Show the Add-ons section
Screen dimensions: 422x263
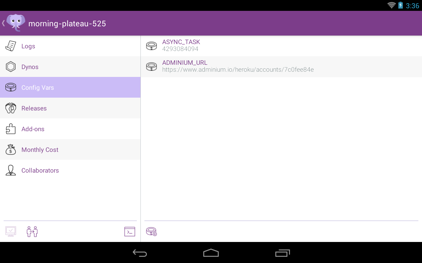click(x=70, y=129)
